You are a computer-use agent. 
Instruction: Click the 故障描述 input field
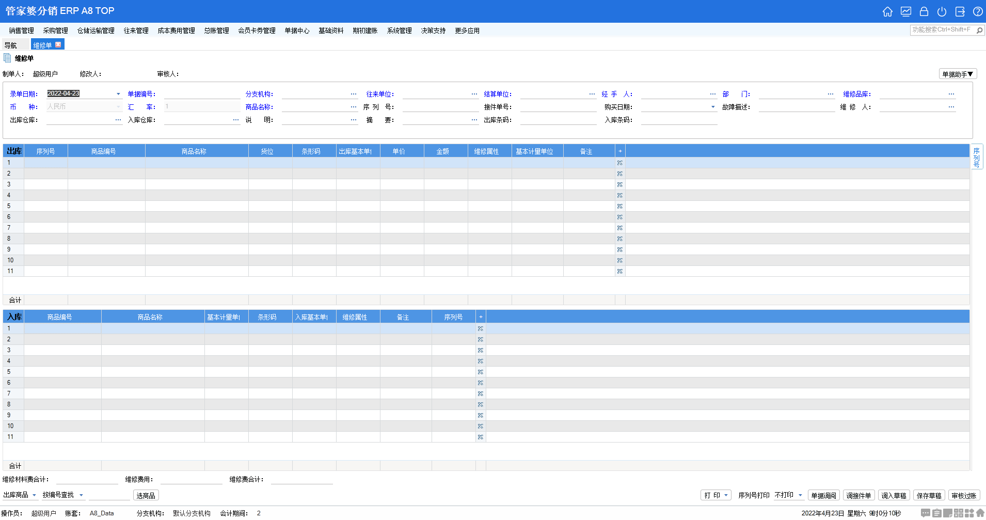pyautogui.click(x=797, y=107)
